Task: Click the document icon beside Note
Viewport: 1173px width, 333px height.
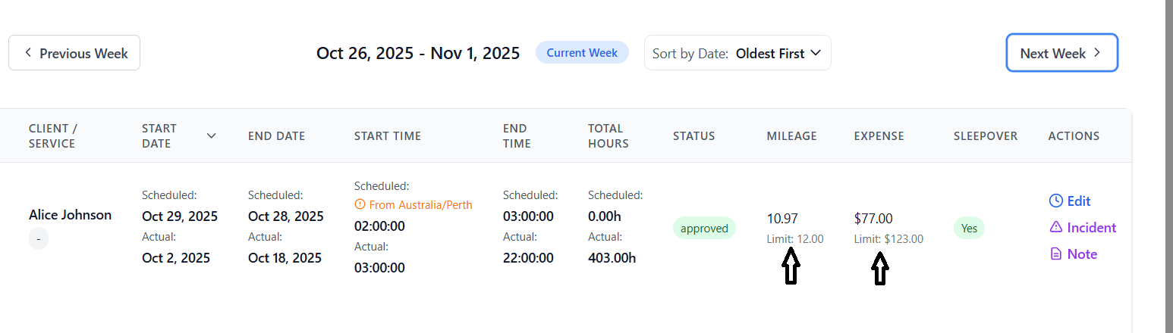Action: tap(1055, 254)
